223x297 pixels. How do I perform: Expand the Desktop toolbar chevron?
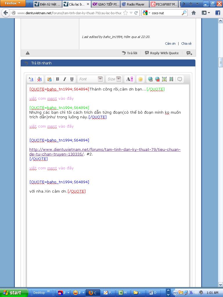[x=48, y=291]
